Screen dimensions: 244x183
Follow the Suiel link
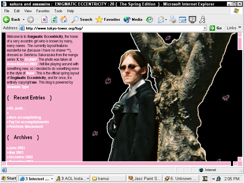[30, 73]
